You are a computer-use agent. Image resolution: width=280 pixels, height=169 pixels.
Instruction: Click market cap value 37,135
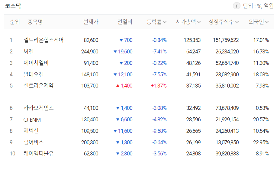[x=193, y=86]
